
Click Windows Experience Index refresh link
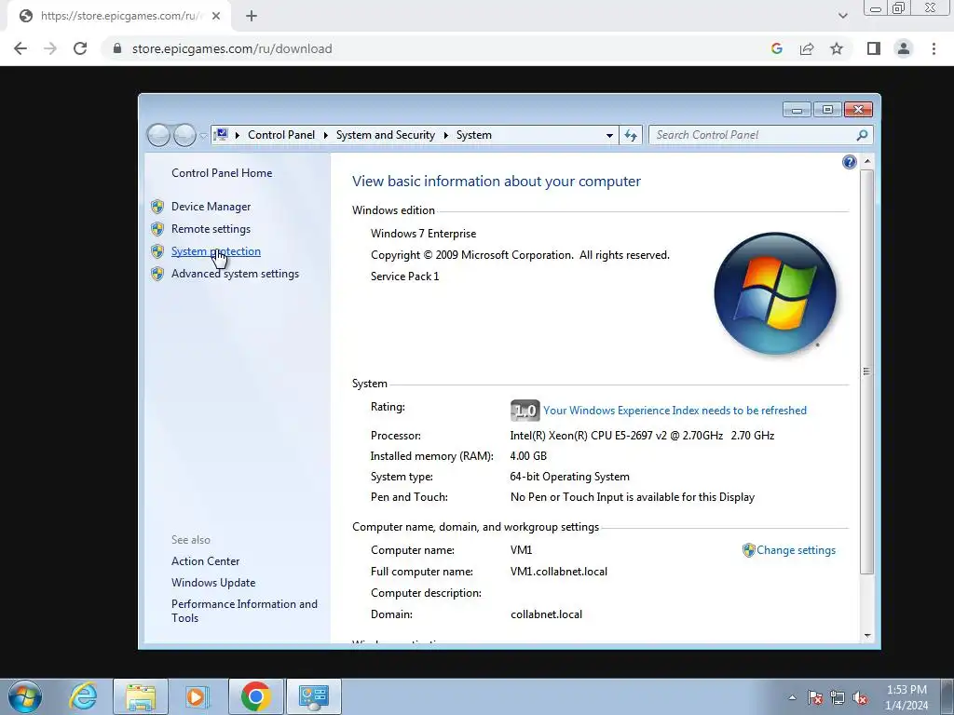click(675, 411)
